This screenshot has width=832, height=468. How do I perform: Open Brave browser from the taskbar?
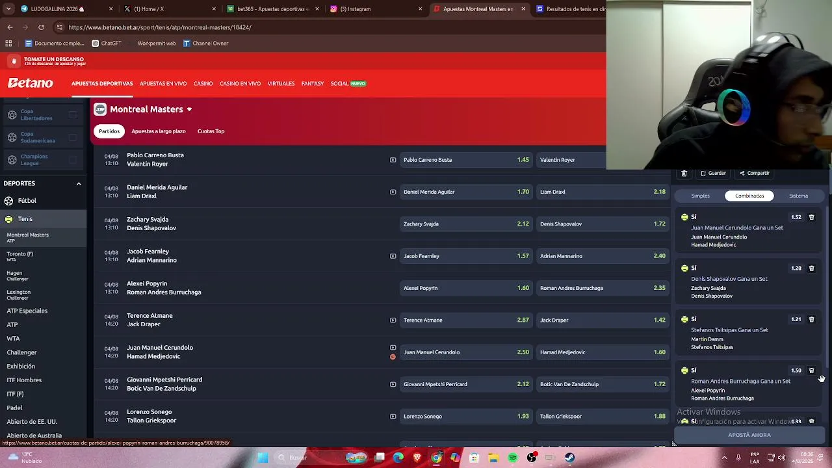pyautogui.click(x=417, y=458)
